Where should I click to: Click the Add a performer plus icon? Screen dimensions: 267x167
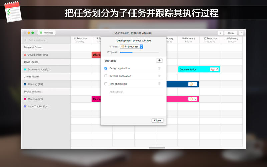tap(25, 40)
